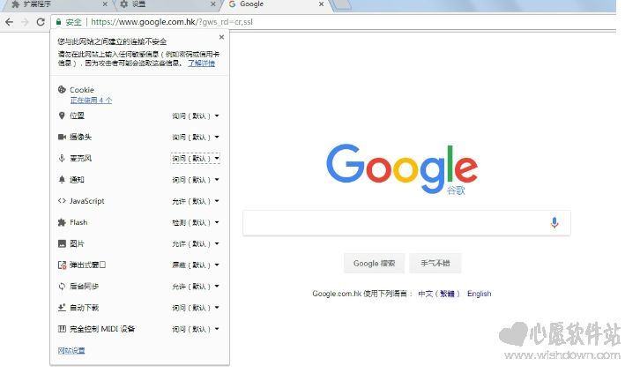Switch language to English
640x373 pixels.
click(x=480, y=294)
